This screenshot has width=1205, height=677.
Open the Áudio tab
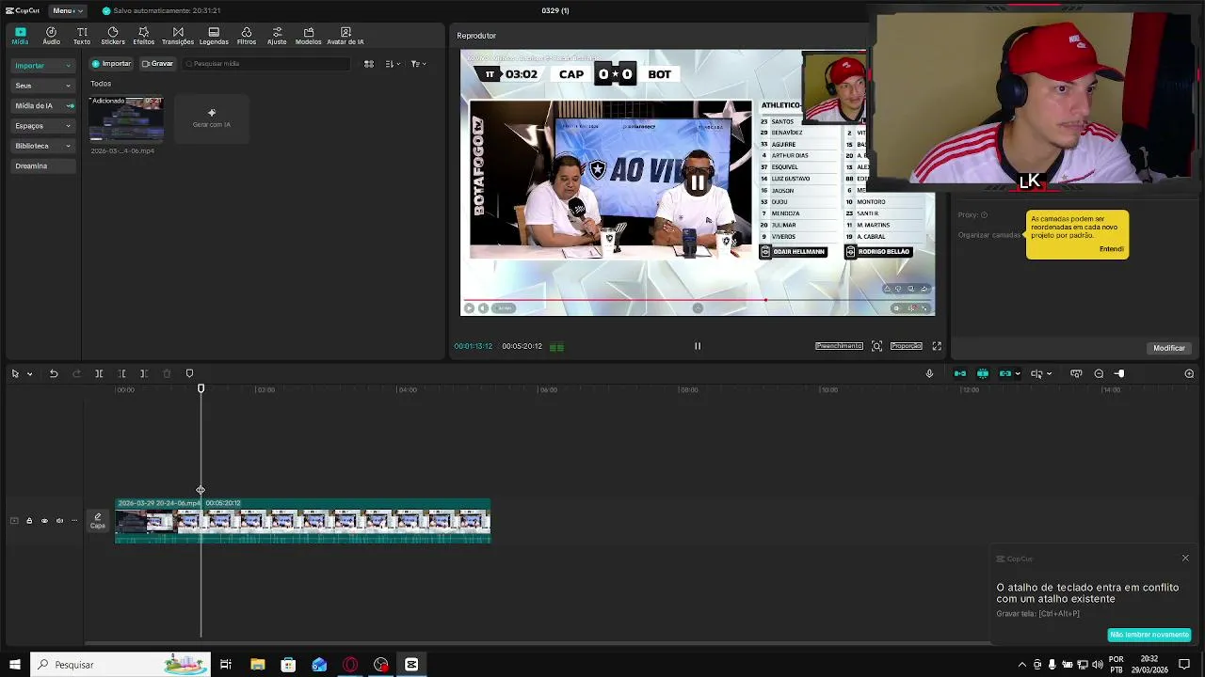(x=51, y=36)
